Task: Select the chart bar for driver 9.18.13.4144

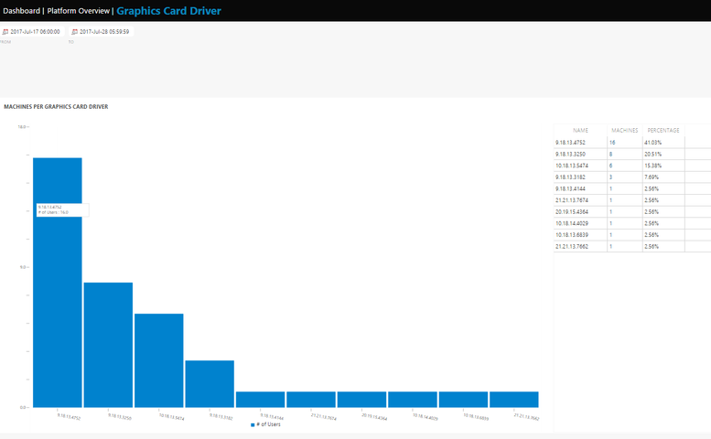Action: [x=260, y=400]
